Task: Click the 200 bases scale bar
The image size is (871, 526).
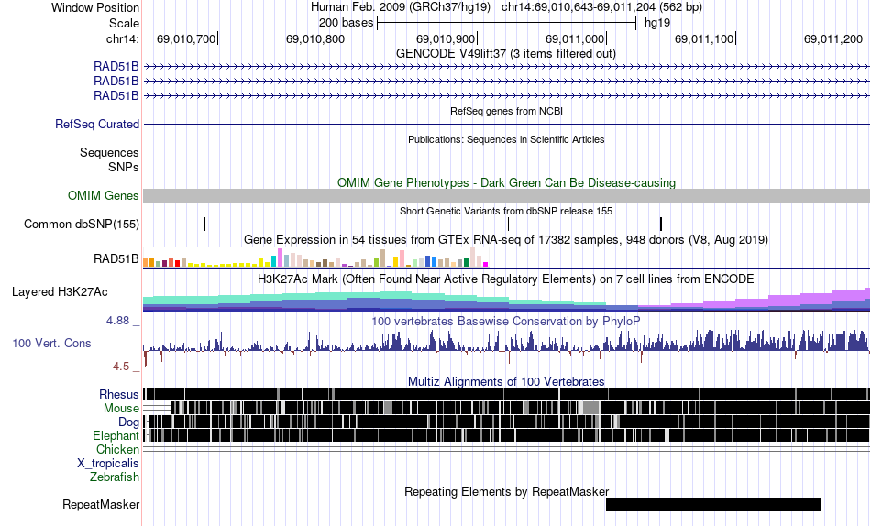Action: click(507, 23)
